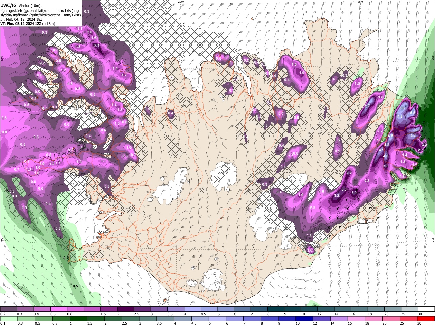This screenshot has height=326, width=435.
Task: Click the '20W' longitude label on top edge
Action: pos(181,2)
